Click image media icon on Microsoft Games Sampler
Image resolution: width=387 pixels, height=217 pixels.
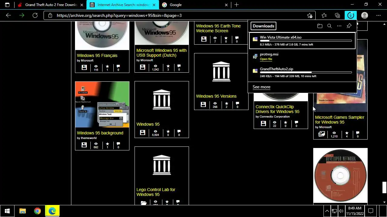click(322, 134)
